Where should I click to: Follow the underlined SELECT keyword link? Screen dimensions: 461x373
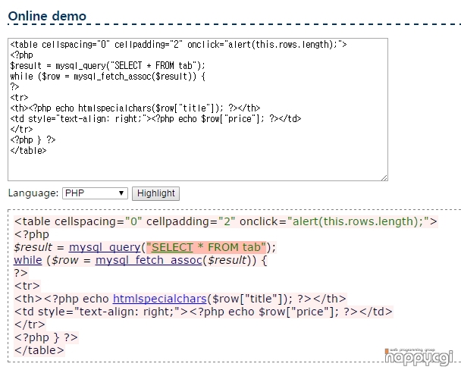click(x=172, y=247)
